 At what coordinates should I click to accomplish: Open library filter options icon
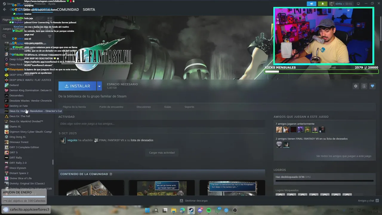coord(50,36)
